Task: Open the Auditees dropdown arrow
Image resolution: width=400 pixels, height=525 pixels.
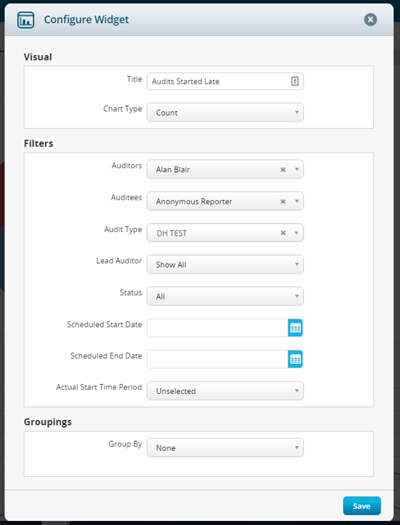Action: (x=296, y=201)
